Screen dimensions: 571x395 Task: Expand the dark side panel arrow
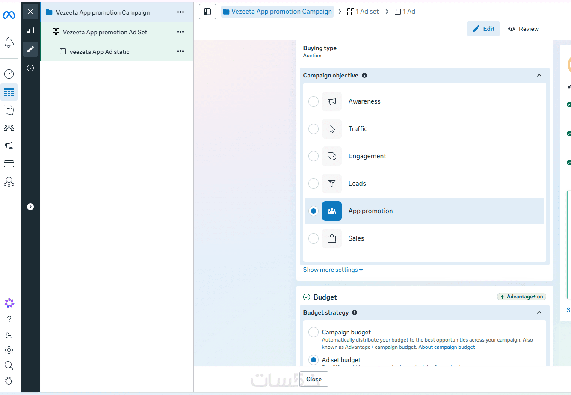(30, 207)
